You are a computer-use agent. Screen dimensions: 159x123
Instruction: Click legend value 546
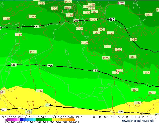coord(45,122)
